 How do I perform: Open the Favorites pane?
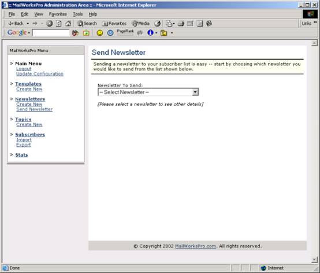click(x=114, y=24)
